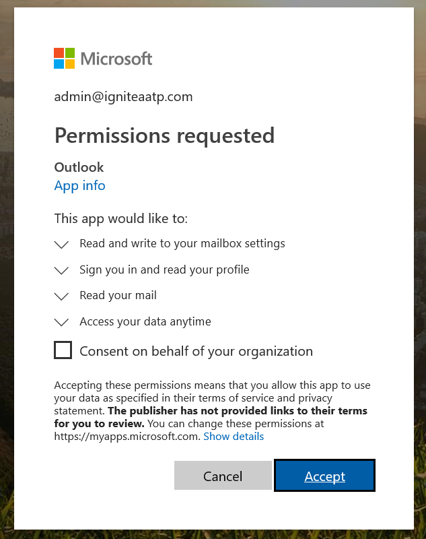Click the Microsoft four-color logo
This screenshot has height=539, width=426.
click(x=64, y=58)
